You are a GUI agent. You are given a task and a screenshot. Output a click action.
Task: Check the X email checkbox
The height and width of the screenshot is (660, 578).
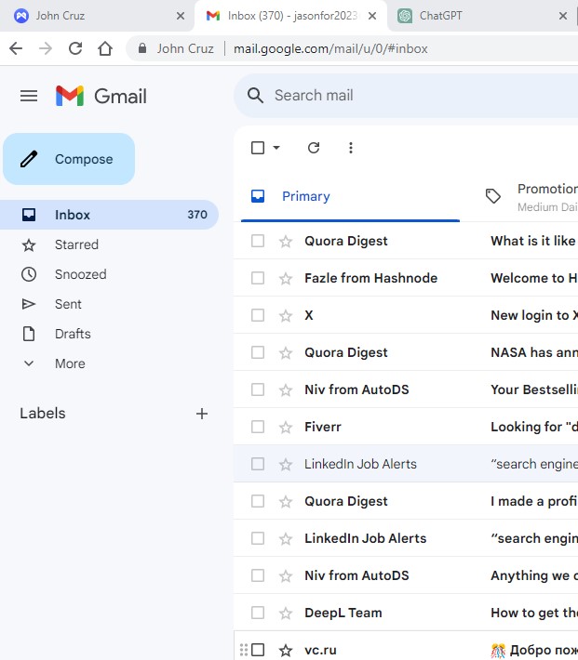click(x=258, y=315)
